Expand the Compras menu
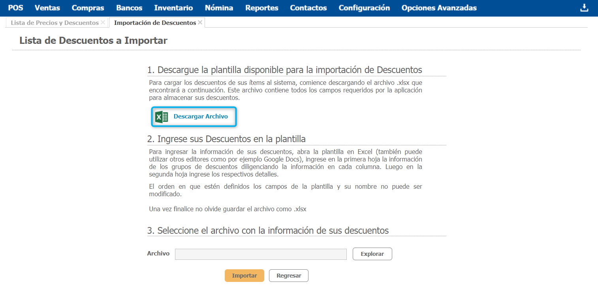The width and height of the screenshot is (598, 291). point(88,8)
